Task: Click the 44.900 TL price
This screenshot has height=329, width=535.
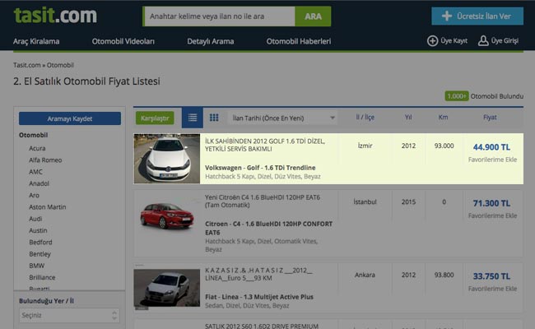Action: point(491,147)
